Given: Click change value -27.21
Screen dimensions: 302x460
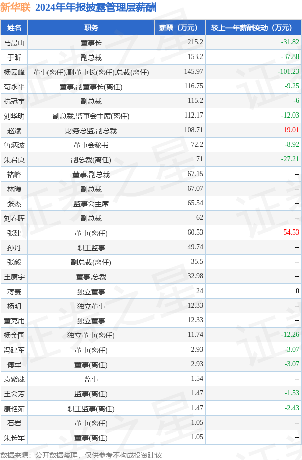Looking at the screenshot, I should (x=290, y=159).
